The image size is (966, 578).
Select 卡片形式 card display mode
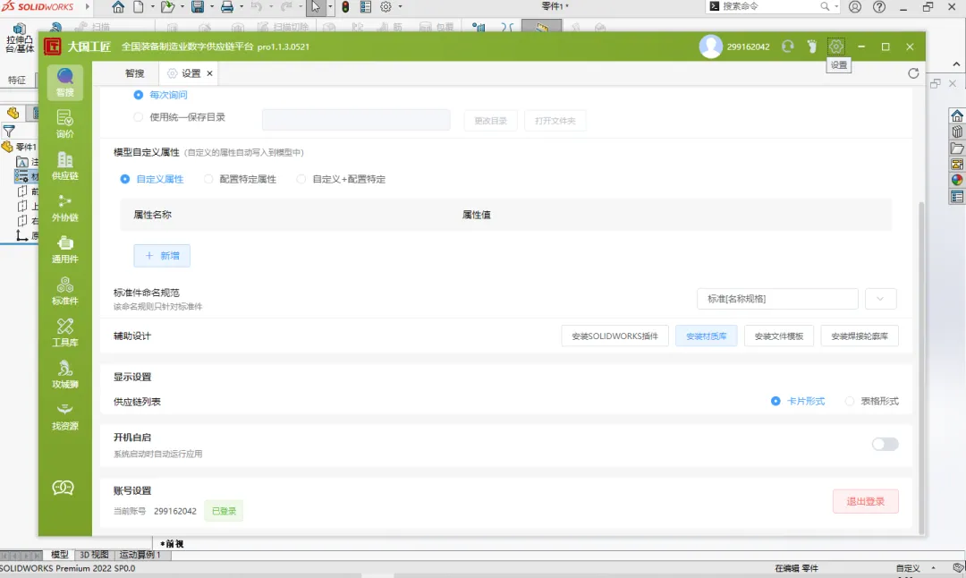click(775, 401)
